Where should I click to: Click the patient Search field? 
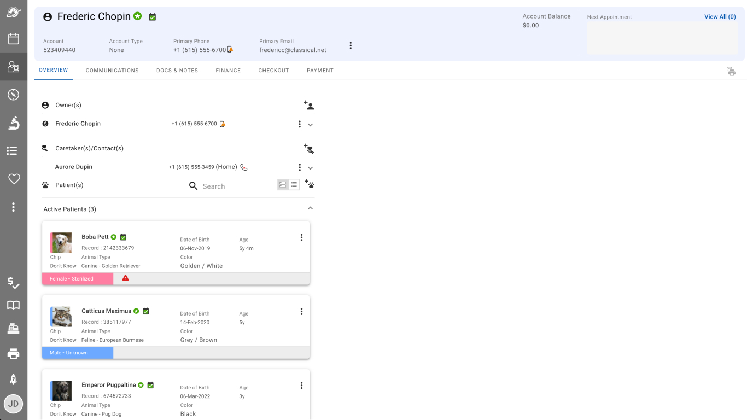[230, 186]
